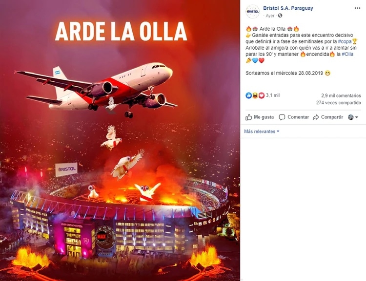Click the Me gusta thumbs-up icon
The width and height of the screenshot is (366, 281).
(x=248, y=117)
